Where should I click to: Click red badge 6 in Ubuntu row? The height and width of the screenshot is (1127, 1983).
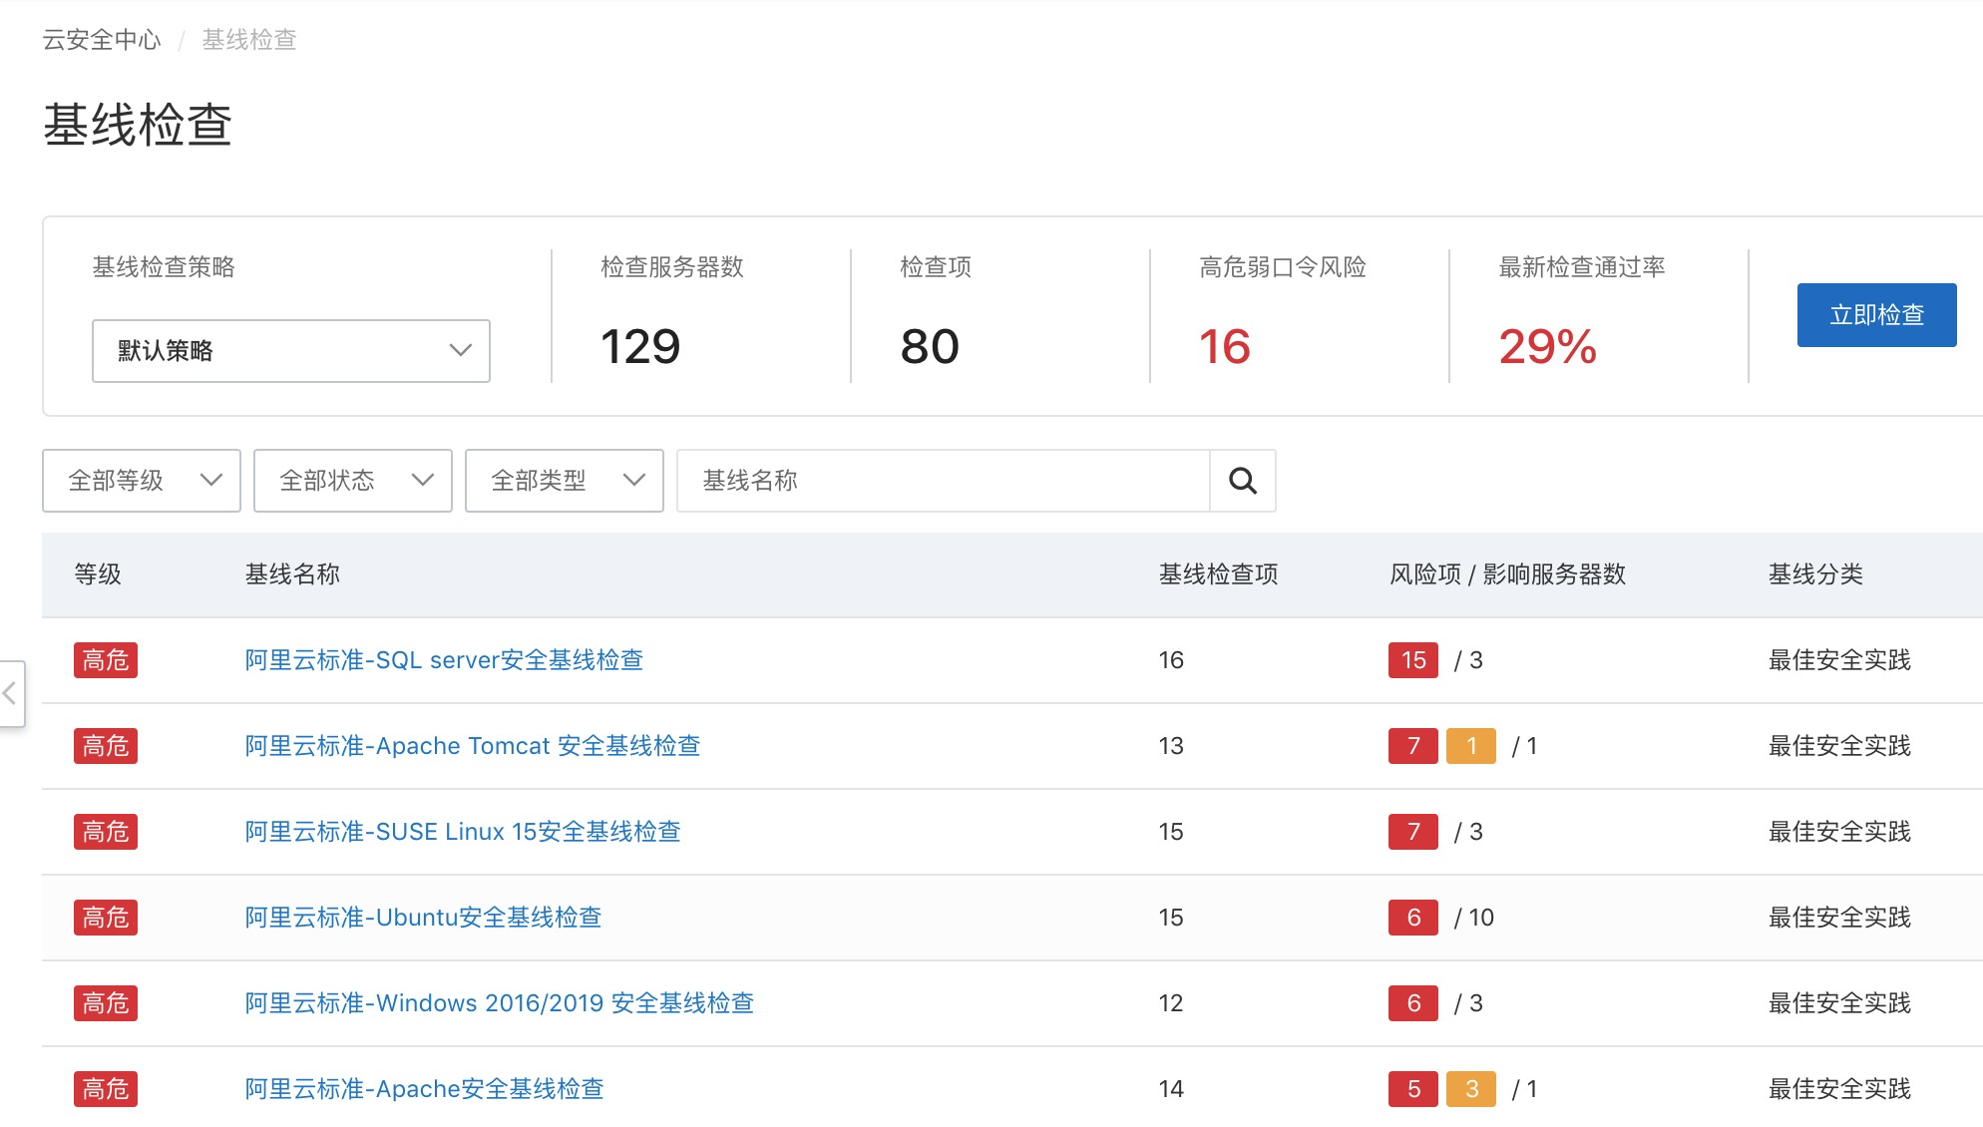[x=1413, y=918]
